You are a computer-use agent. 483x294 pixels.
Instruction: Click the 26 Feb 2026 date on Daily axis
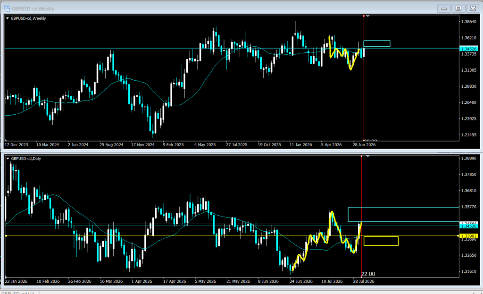click(x=80, y=281)
